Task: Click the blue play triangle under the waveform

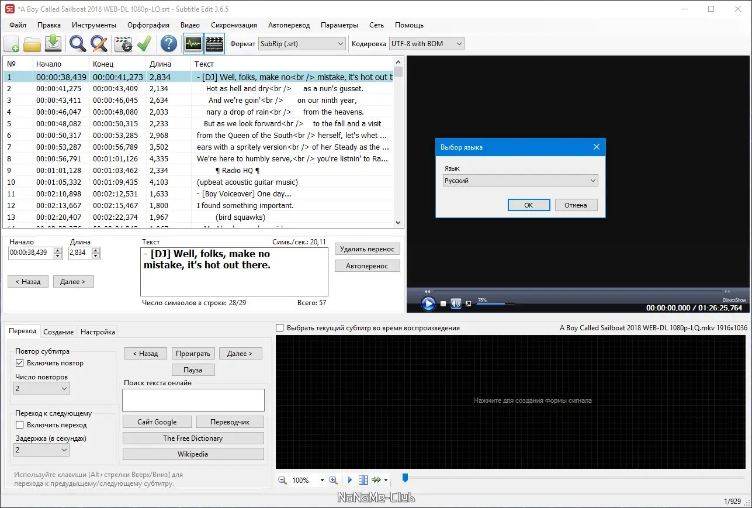Action: pyautogui.click(x=350, y=480)
